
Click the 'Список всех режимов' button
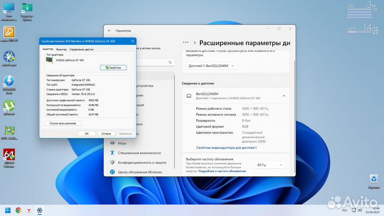(63, 123)
